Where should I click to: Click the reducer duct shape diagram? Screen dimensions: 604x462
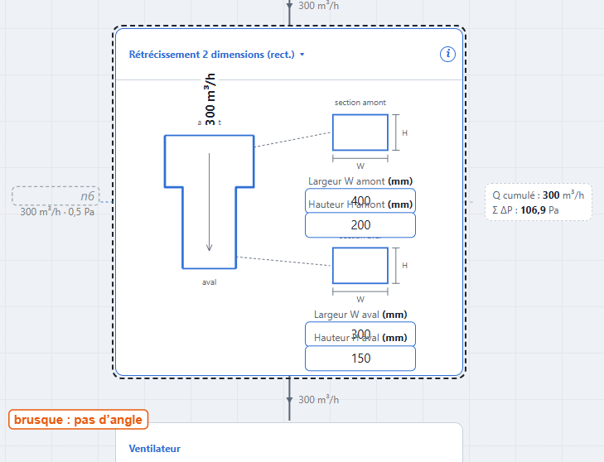pyautogui.click(x=209, y=202)
